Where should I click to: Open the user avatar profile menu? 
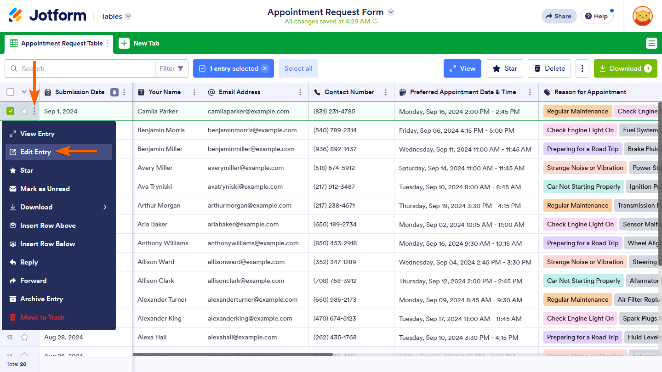pyautogui.click(x=642, y=16)
